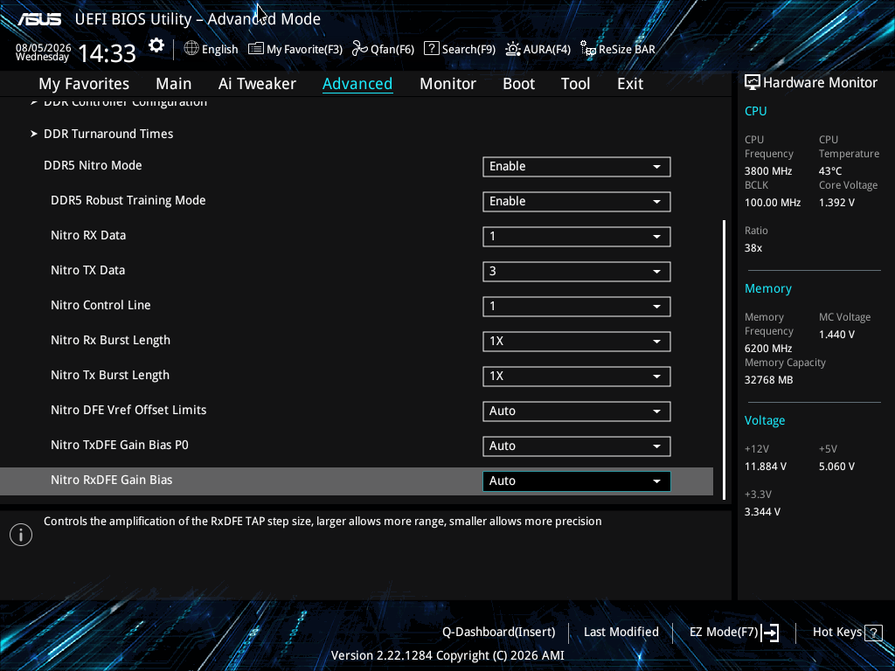Open the Monitor tab

click(447, 83)
